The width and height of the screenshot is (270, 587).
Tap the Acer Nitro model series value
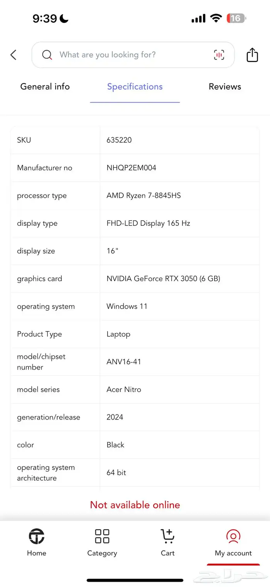(124, 389)
